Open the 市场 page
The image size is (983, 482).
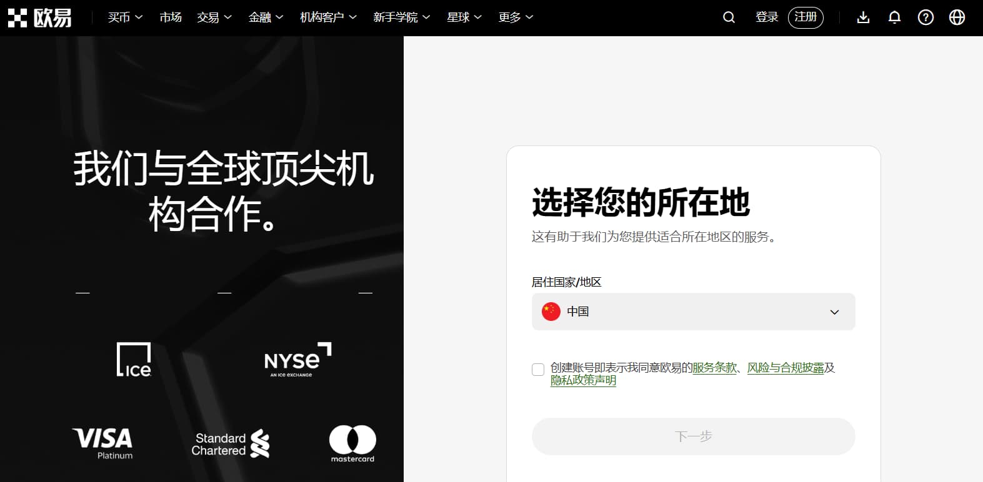[x=171, y=17]
